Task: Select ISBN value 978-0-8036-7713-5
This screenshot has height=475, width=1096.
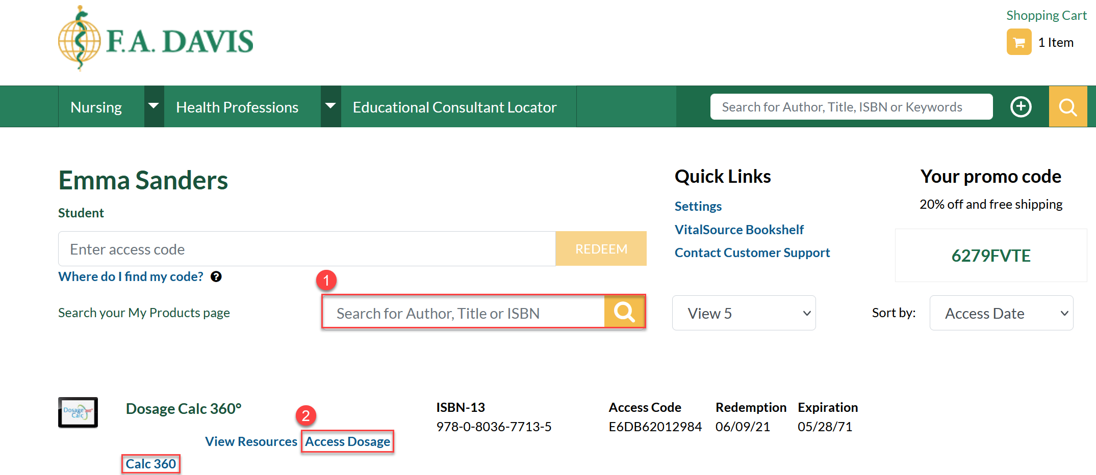Action: click(x=494, y=427)
